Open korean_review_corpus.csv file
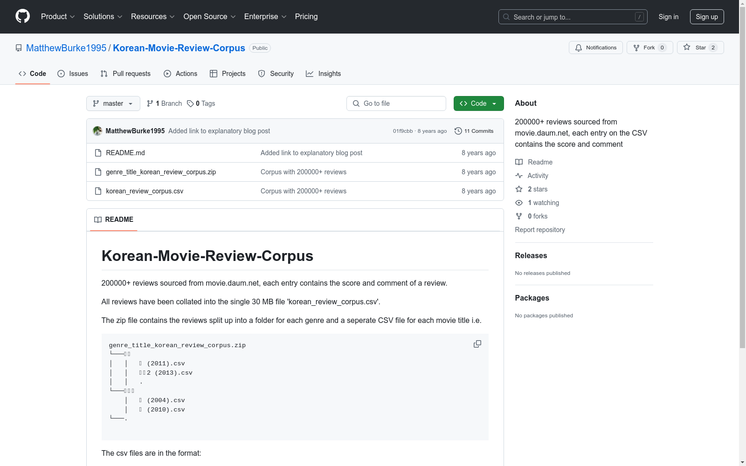 coord(145,191)
